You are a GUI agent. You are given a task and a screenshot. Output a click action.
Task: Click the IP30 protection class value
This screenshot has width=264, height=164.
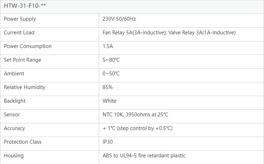tap(108, 142)
